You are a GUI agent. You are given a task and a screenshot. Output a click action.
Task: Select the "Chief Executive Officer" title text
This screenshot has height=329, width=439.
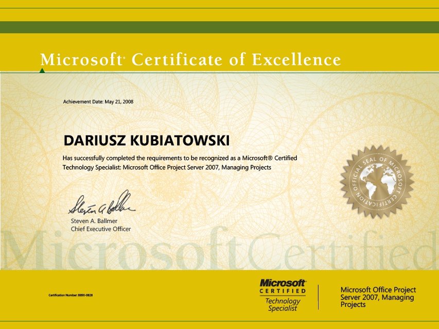[101, 229]
